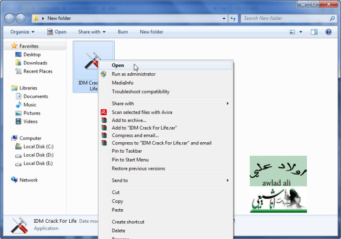Click the Network icon in sidebar

point(14,180)
